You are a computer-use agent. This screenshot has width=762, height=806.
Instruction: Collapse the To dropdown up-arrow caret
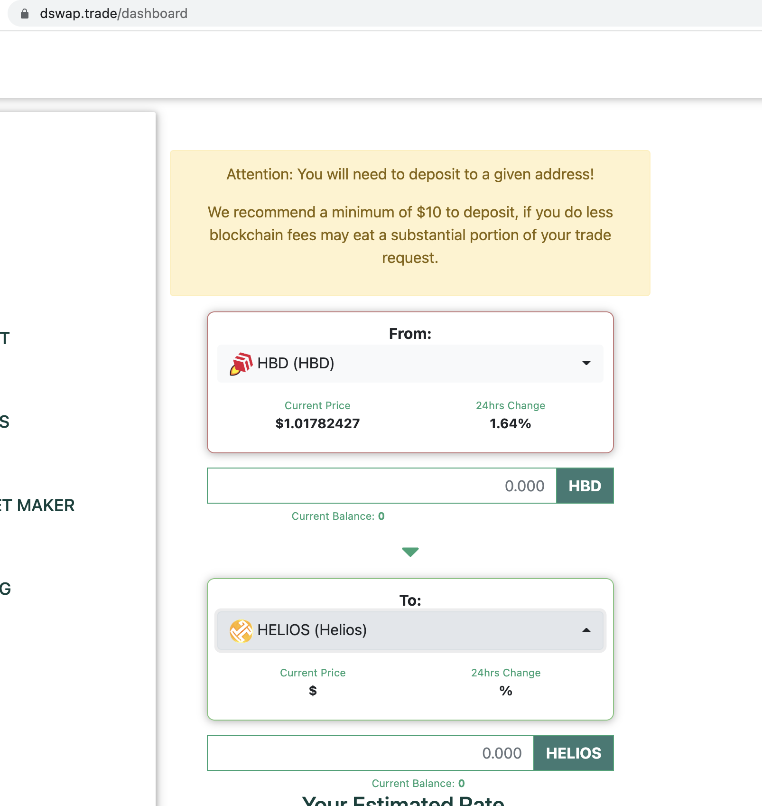pos(586,630)
